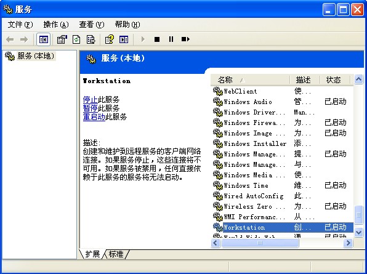Select the Windows Audio service row
Viewport: 367px width, 274px height.
tap(282, 102)
